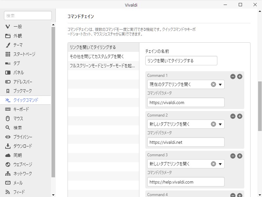Screen dimensions: 262x197
Task: Click the ネットワーク sidebar icon
Action: point(8,174)
